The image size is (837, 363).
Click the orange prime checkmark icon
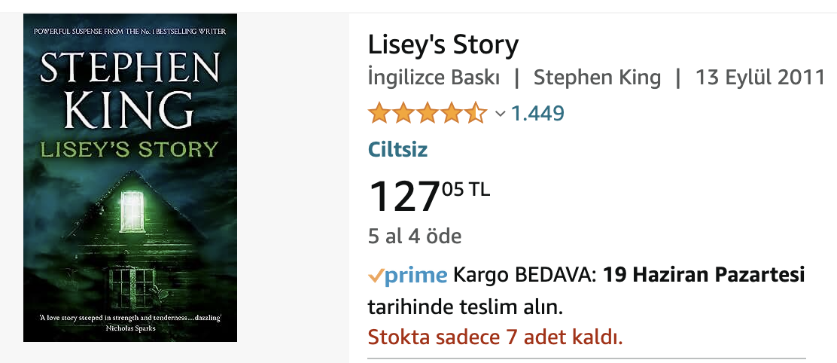pos(376,276)
